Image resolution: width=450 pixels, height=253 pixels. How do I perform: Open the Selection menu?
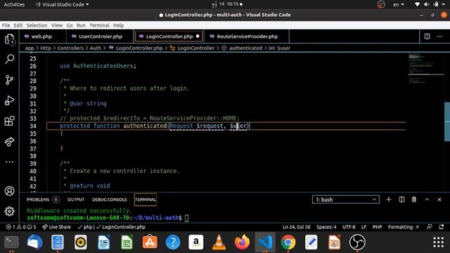point(37,25)
